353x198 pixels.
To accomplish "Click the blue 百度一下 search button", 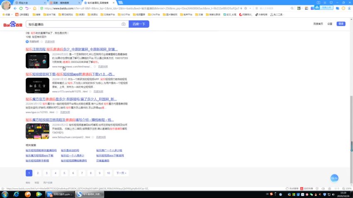I will pos(139,24).
